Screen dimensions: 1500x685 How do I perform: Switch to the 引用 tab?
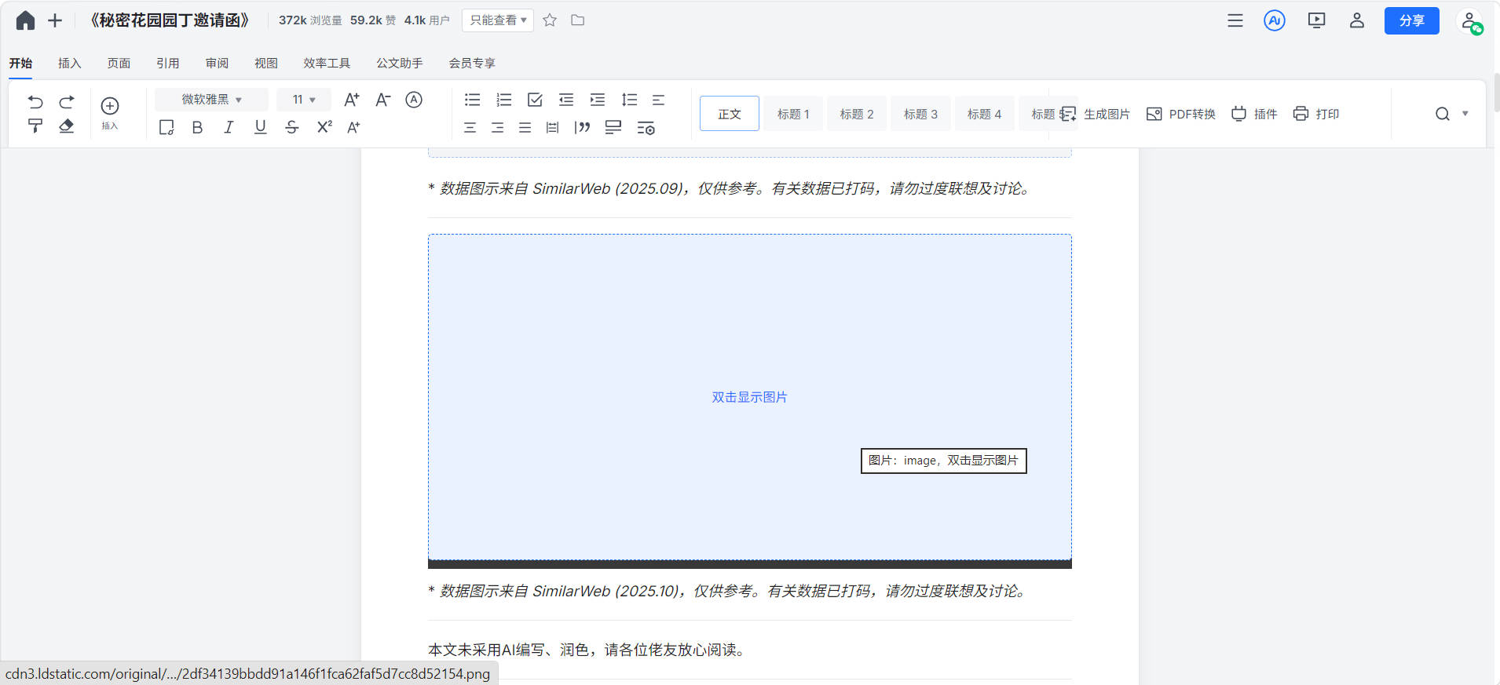tap(168, 63)
